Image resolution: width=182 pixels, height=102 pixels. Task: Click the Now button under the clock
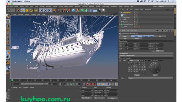point(155,75)
